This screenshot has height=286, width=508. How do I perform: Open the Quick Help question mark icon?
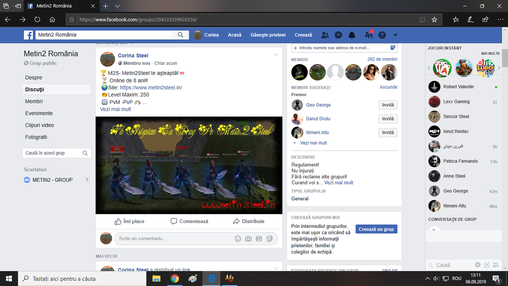tap(382, 35)
